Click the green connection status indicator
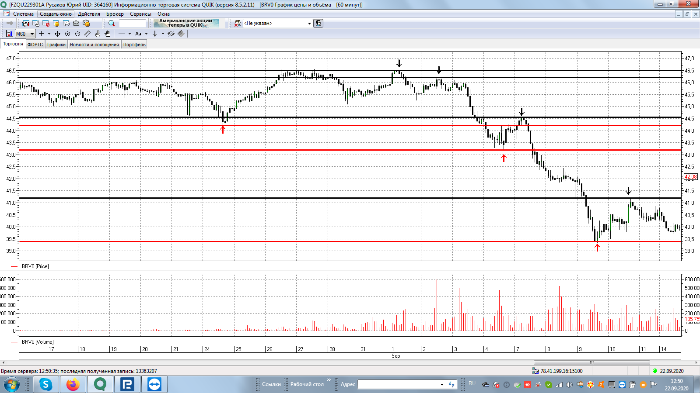 [x=655, y=371]
